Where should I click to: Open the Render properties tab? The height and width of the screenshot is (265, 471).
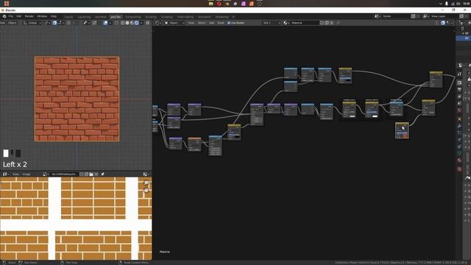pyautogui.click(x=459, y=82)
